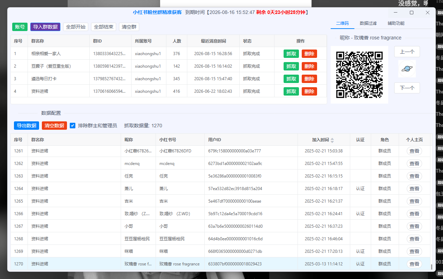Click the 最近消息时间 column header
The width and height of the screenshot is (443, 279).
213,41
